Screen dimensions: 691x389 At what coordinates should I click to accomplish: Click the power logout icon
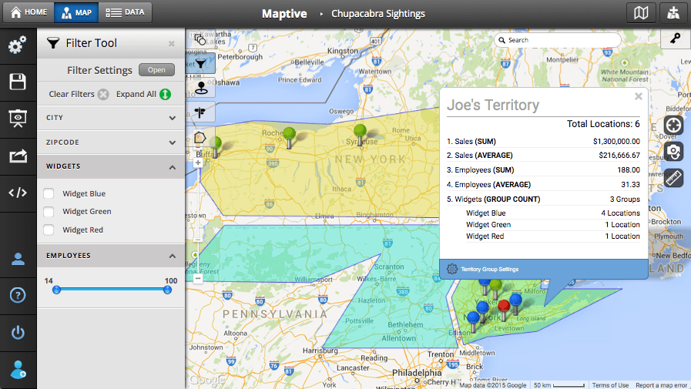tap(18, 332)
